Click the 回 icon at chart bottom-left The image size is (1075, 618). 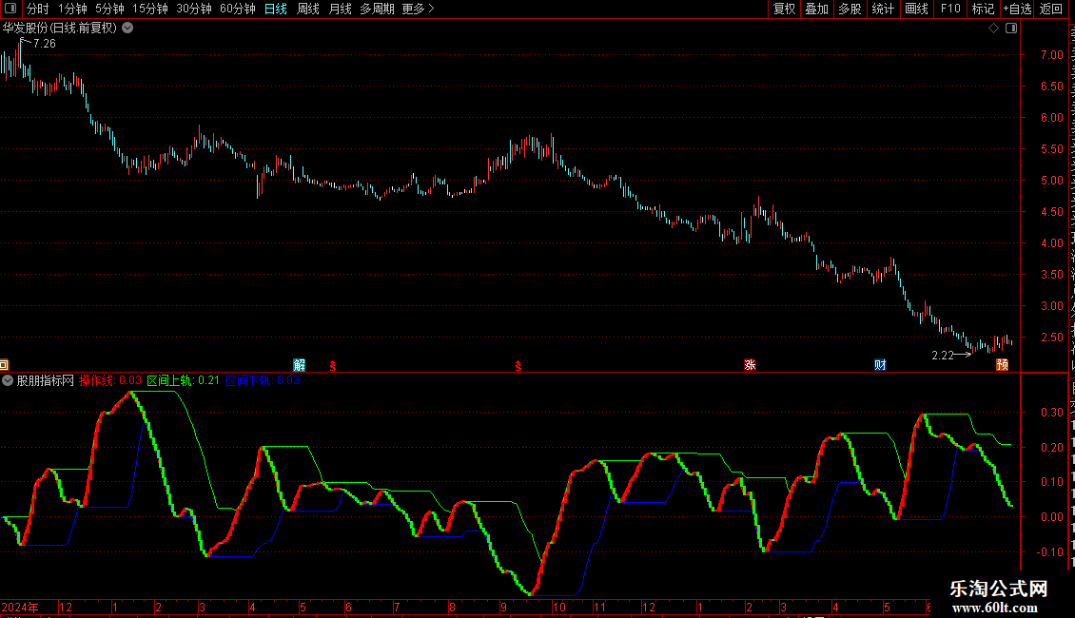[x=4, y=365]
